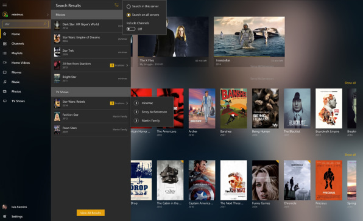Open the Archer poster
This screenshot has height=221, width=363.
202,108
